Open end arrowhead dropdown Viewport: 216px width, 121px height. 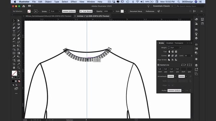pos(186,76)
